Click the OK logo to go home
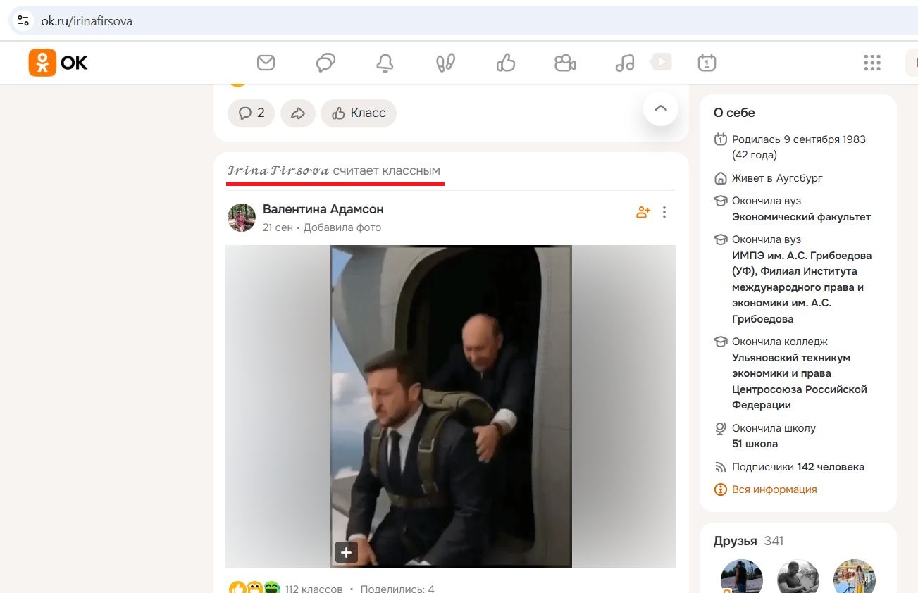 pos(56,62)
